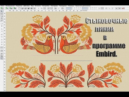
Task: Open the Помощь menu
Action: (x=71, y=6)
